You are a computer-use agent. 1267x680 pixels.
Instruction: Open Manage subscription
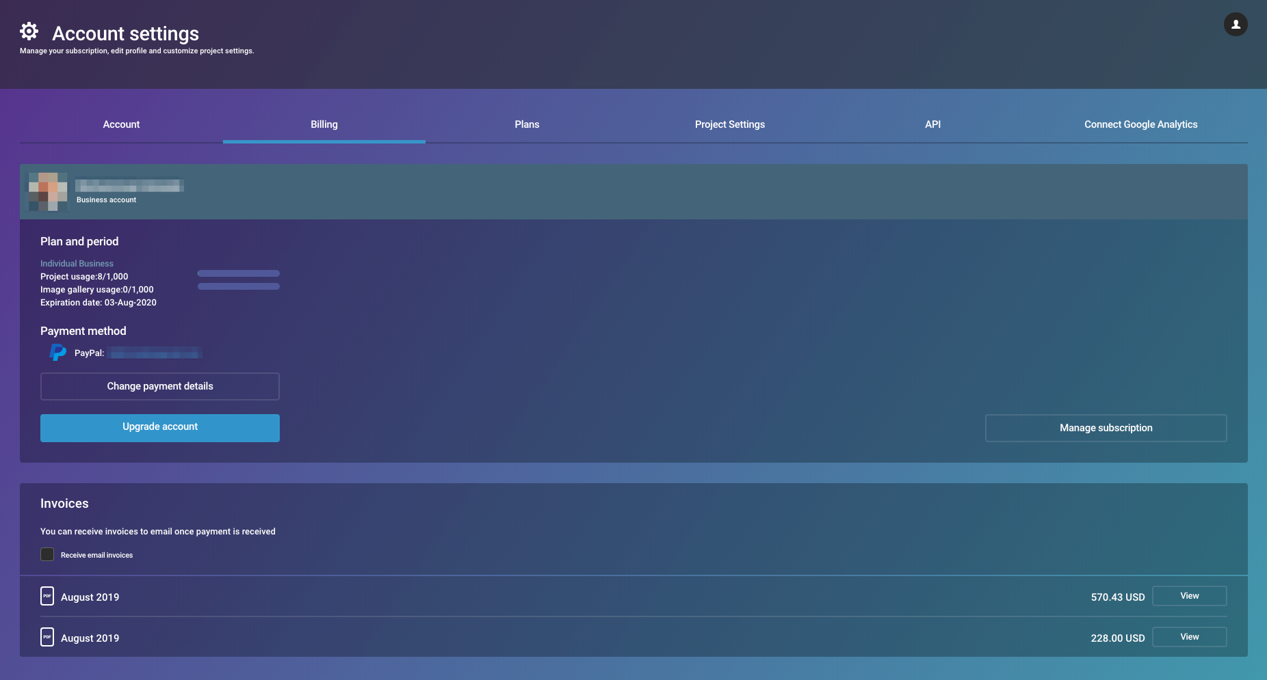(1106, 428)
